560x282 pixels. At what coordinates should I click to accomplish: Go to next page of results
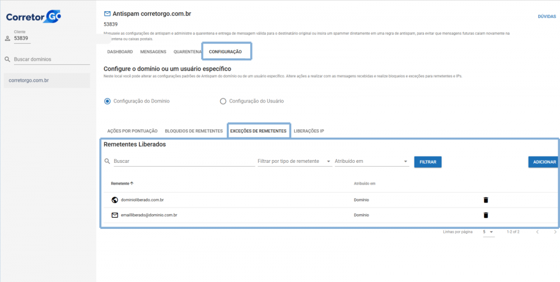555,232
